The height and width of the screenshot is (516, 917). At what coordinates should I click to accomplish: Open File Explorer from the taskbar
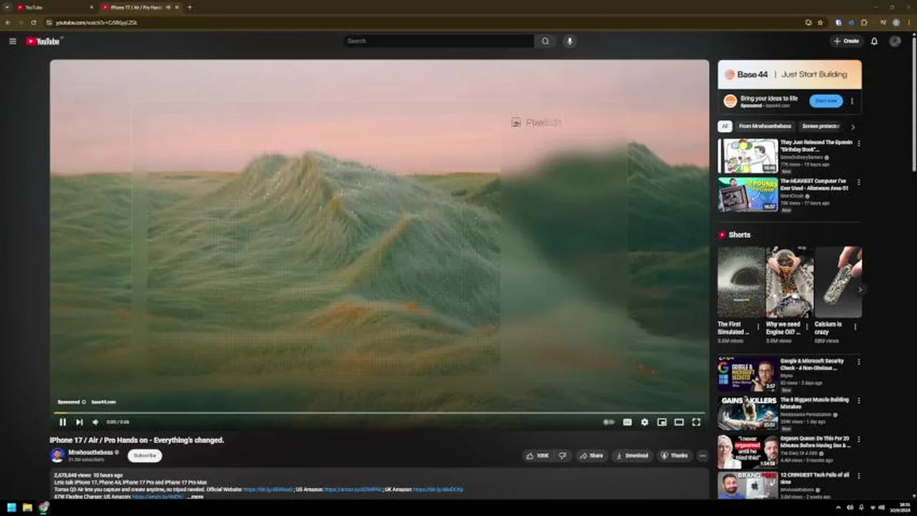[27, 507]
